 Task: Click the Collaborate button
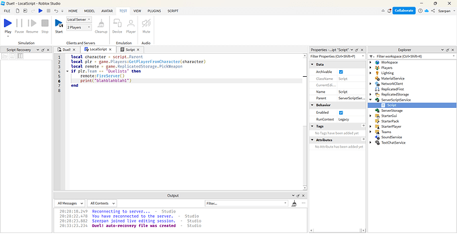coord(403,11)
